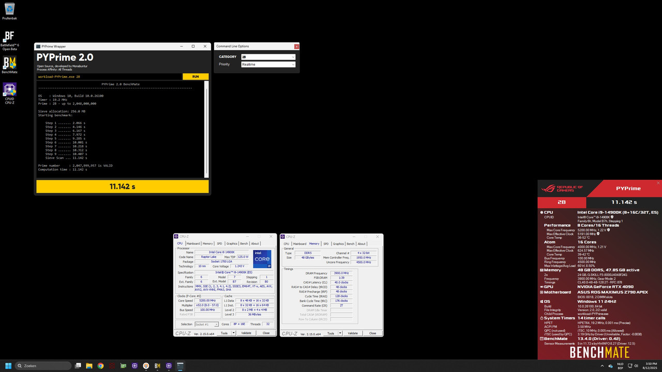Open Mainboard tab in right CPU-Z
This screenshot has height=372, width=662.
click(x=299, y=244)
